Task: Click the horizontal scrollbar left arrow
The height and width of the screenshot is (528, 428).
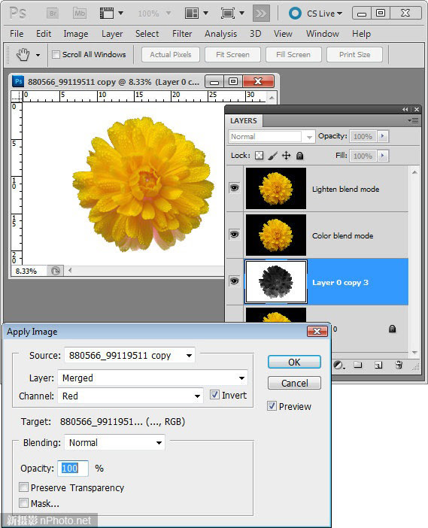Action: coord(70,270)
